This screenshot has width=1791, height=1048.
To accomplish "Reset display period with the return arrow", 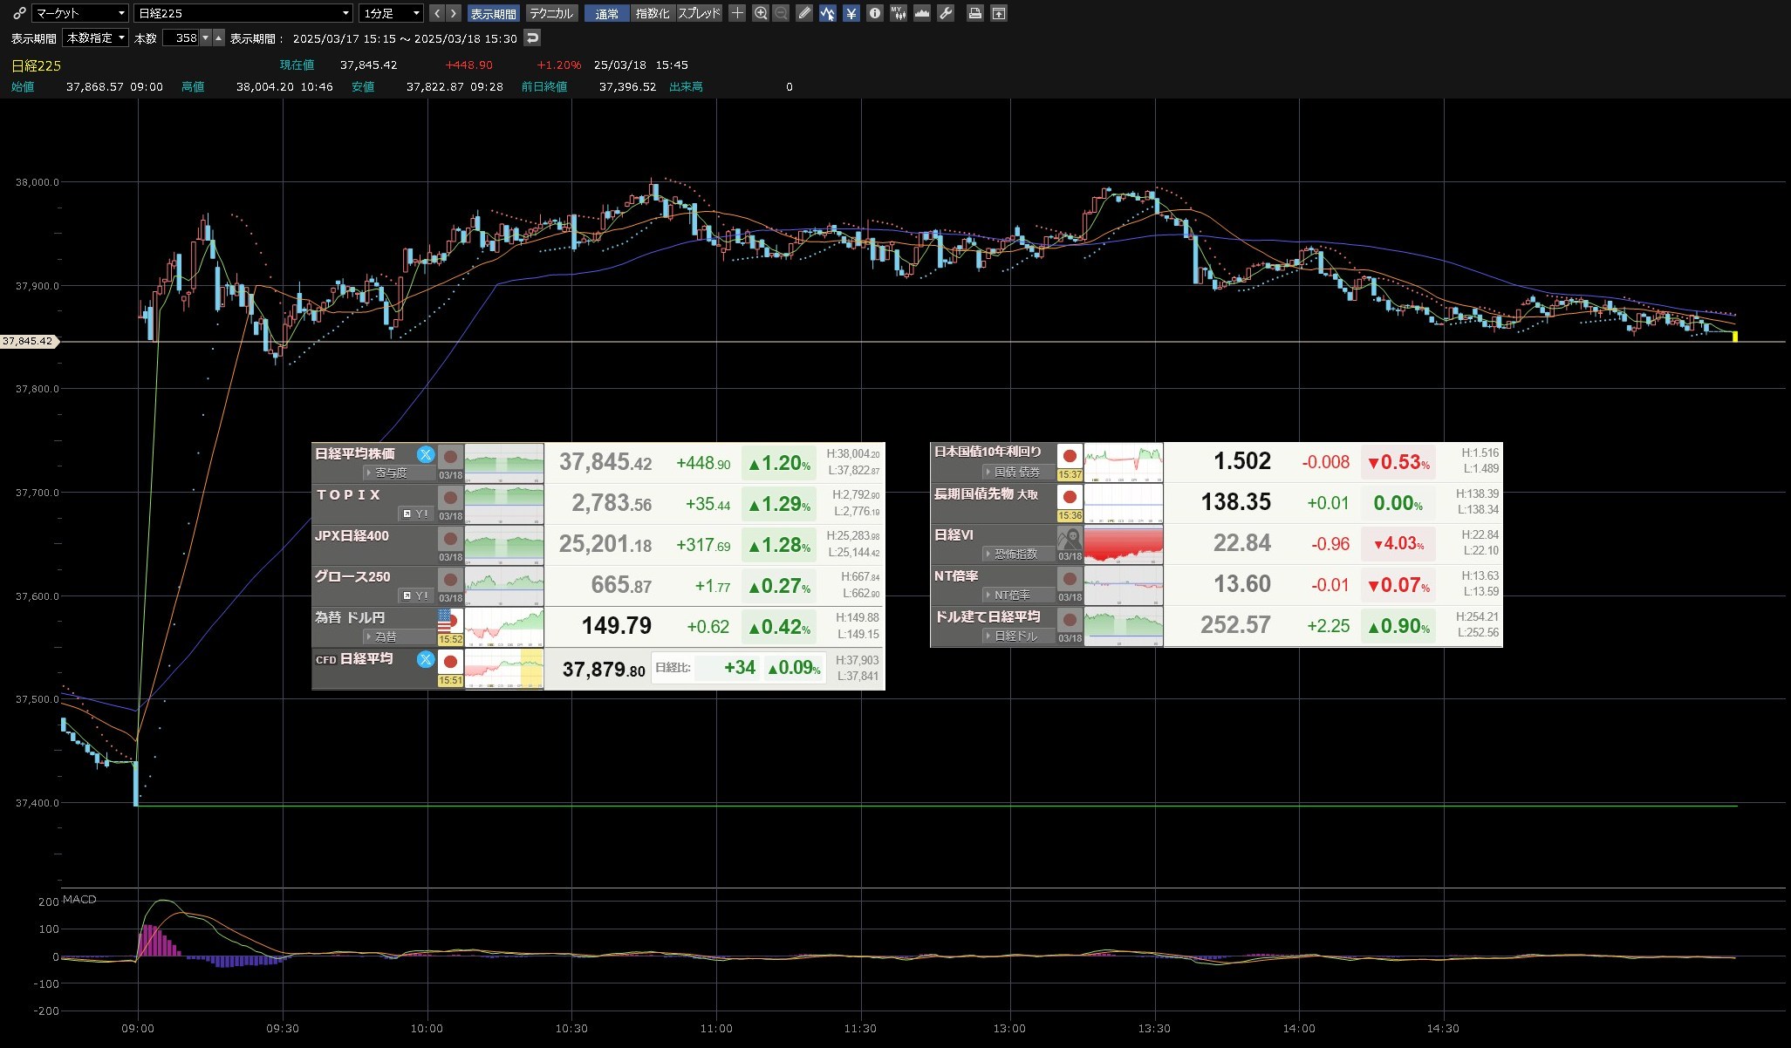I will coord(532,37).
